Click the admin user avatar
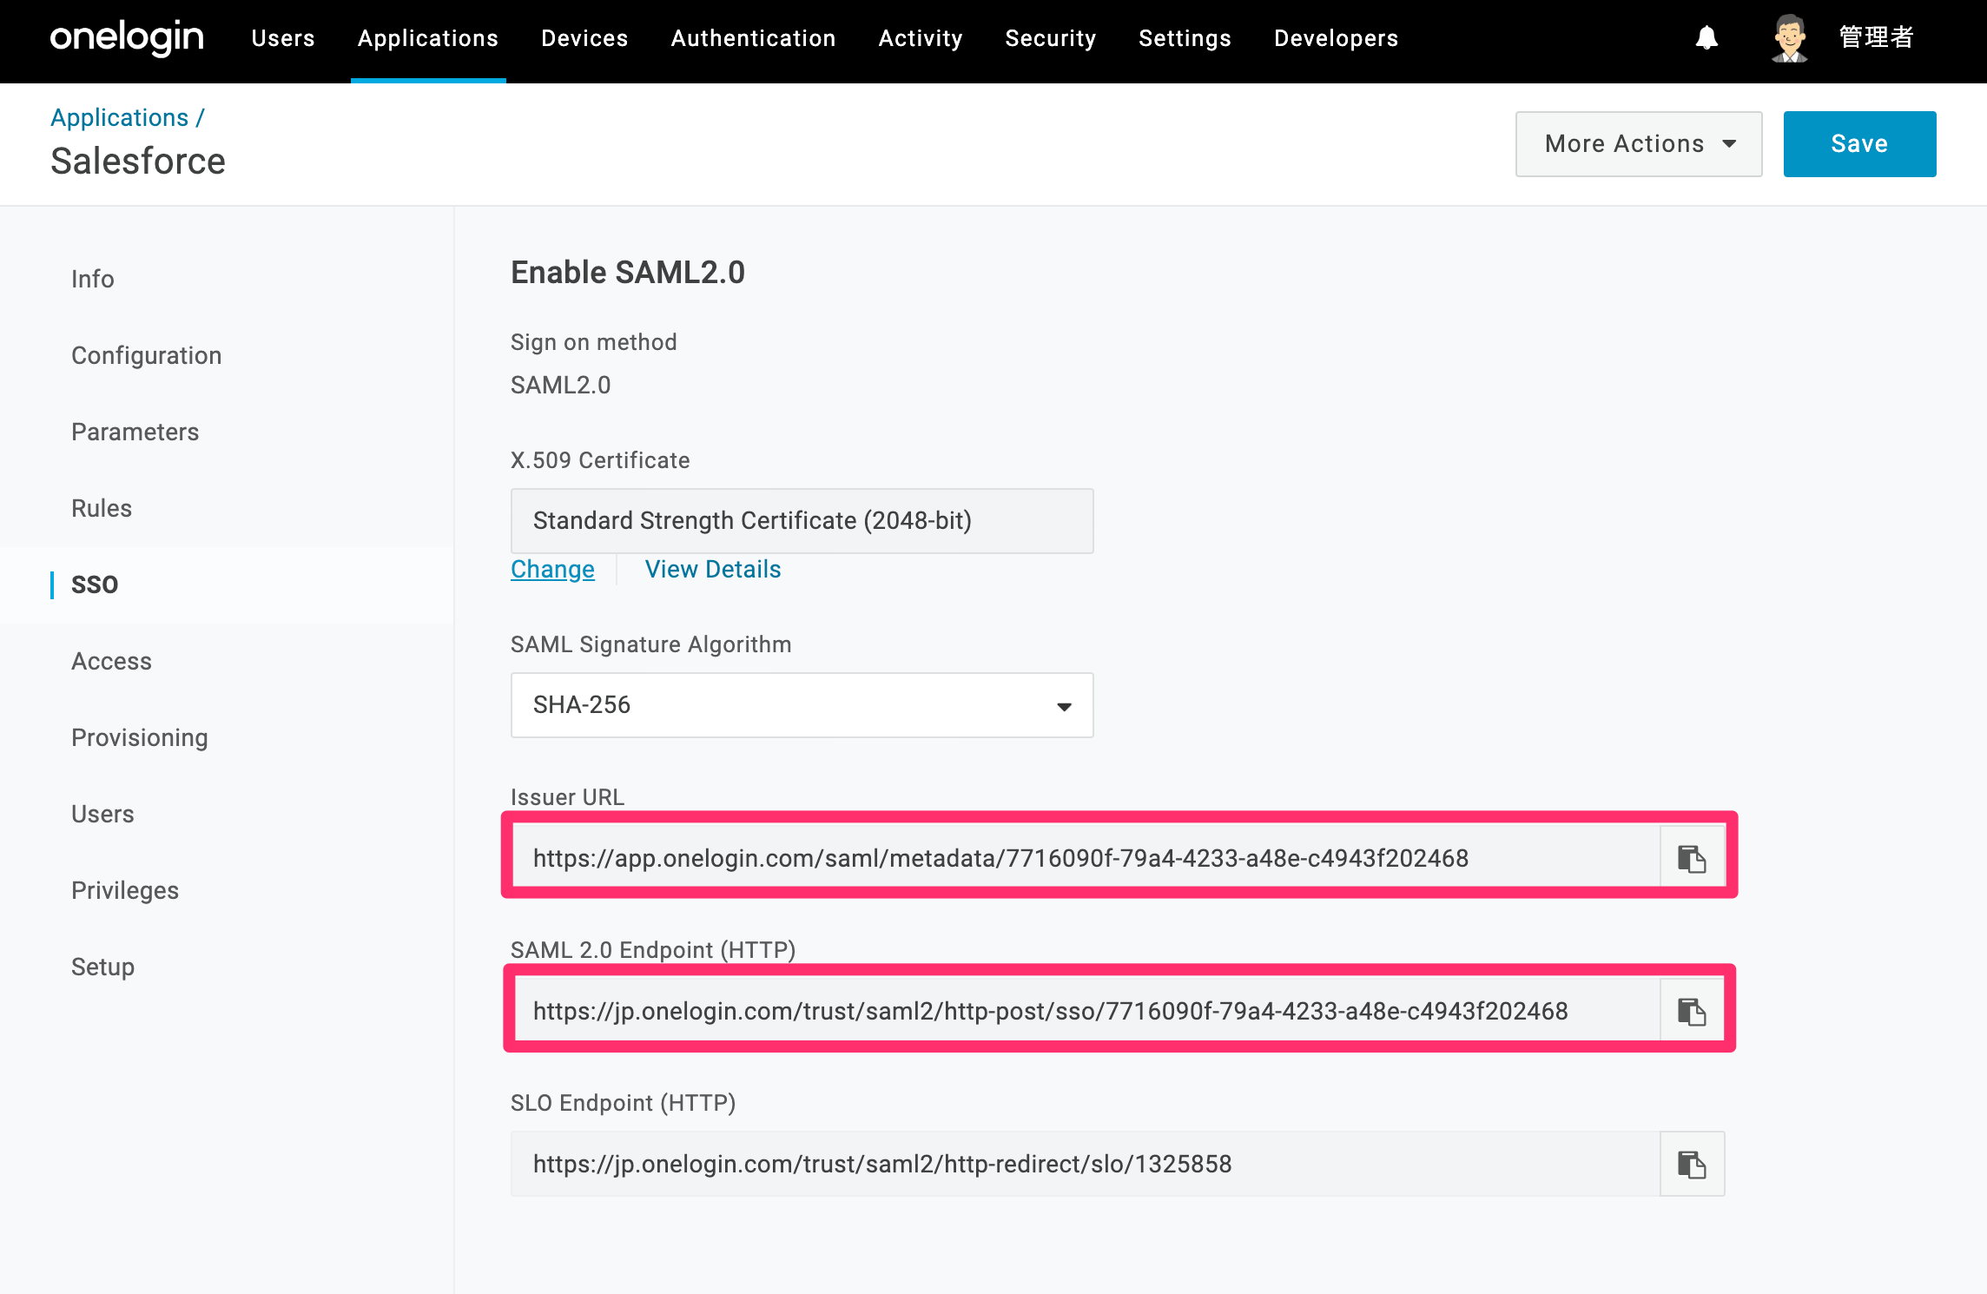1987x1294 pixels. [1789, 38]
